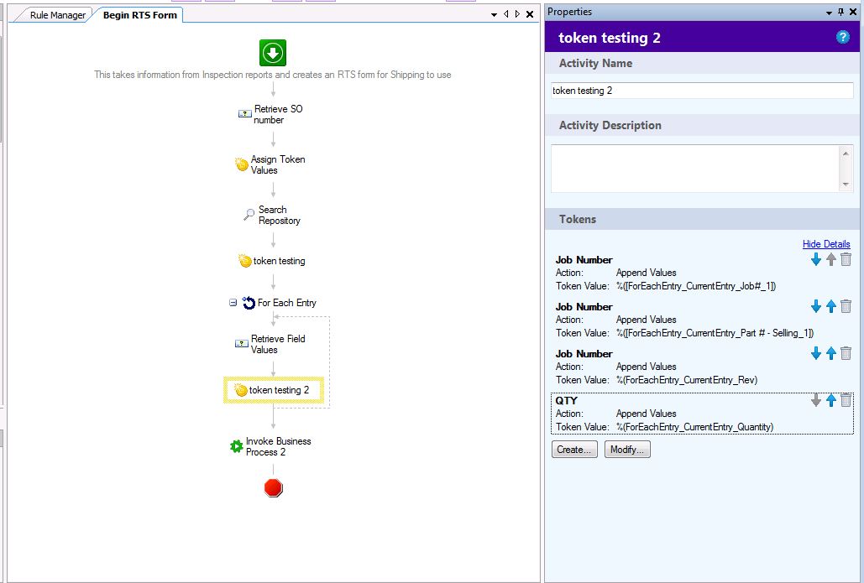This screenshot has width=864, height=583.
Task: Open the blue help question mark icon
Action: [843, 38]
